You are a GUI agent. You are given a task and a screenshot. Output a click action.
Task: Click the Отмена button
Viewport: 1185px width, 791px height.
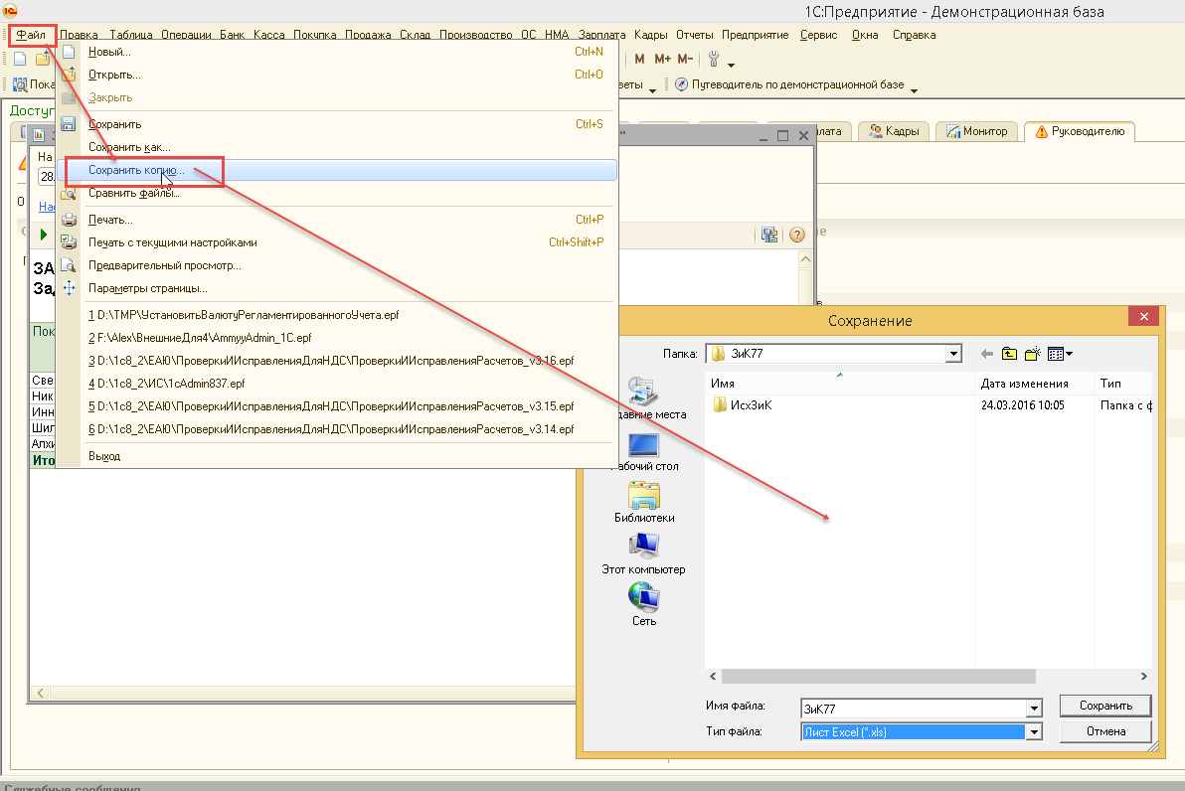pos(1105,731)
